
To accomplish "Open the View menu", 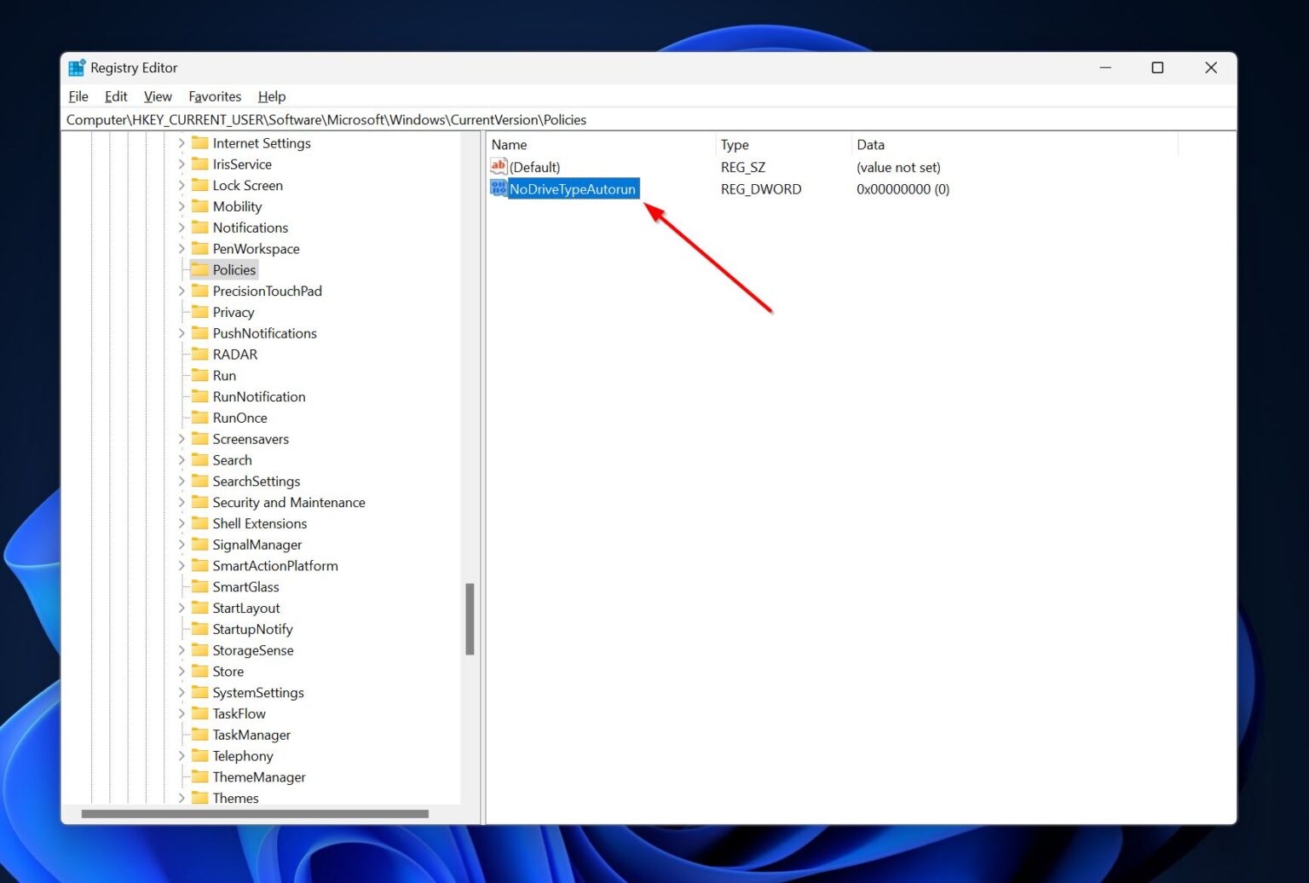I will click(157, 96).
